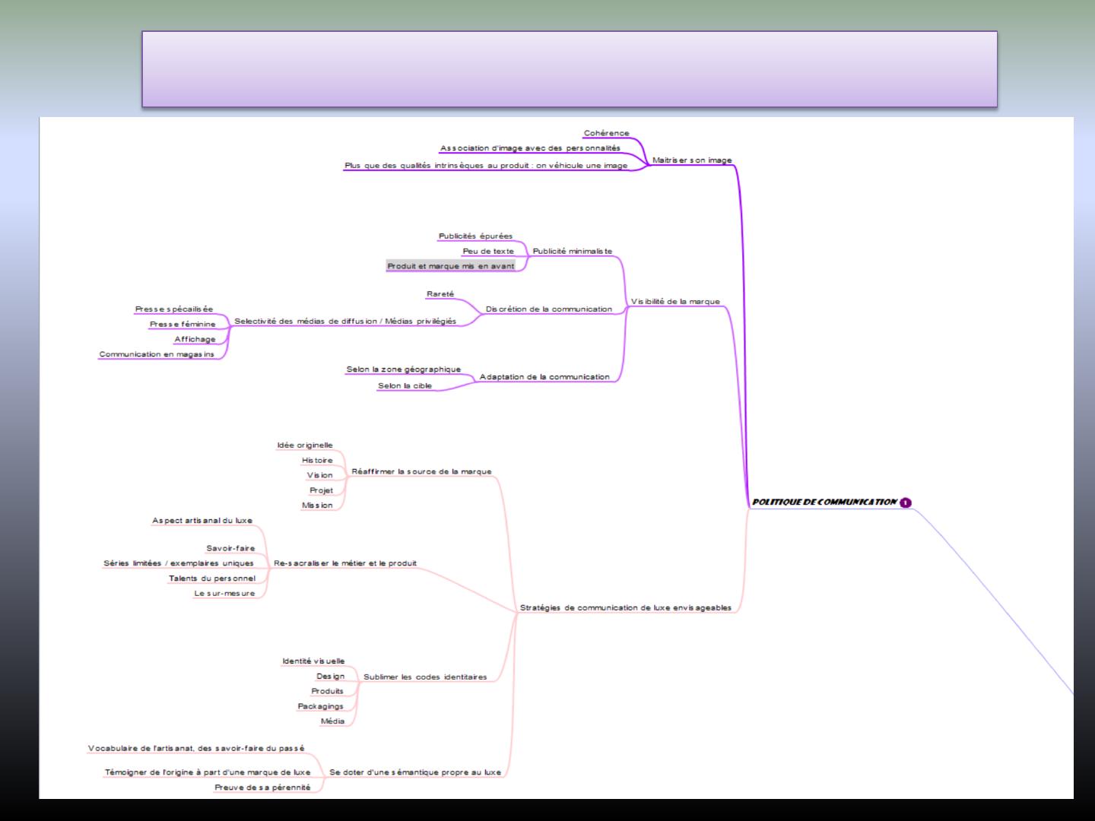Screen dimensions: 1095x821
Task: Click 'Séries limitées / exemplaires uniques' node
Action: pos(179,564)
